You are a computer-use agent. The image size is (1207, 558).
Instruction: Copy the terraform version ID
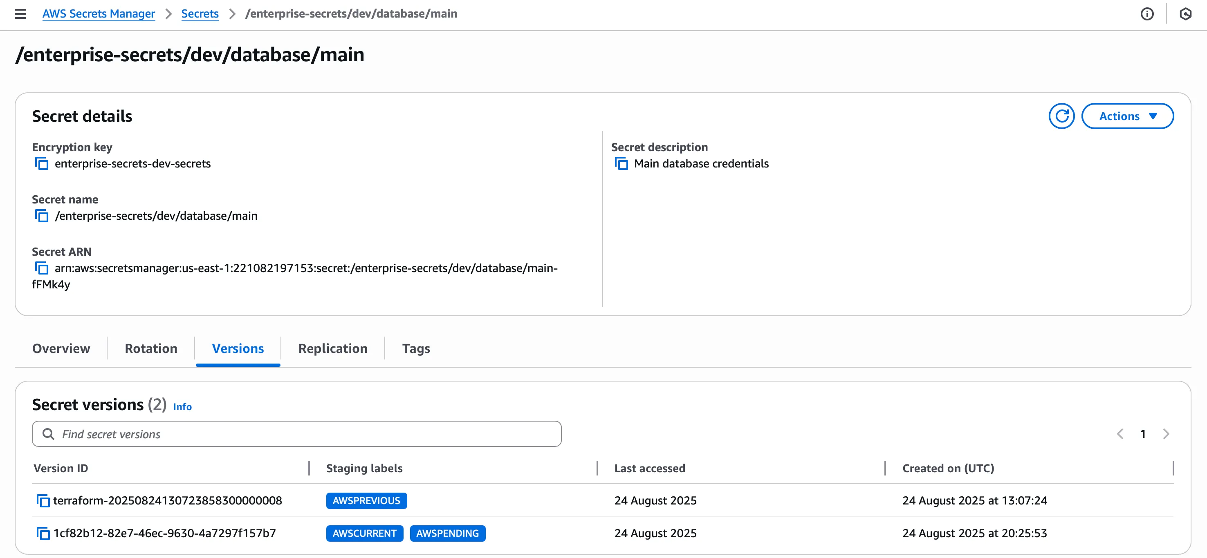coord(43,500)
